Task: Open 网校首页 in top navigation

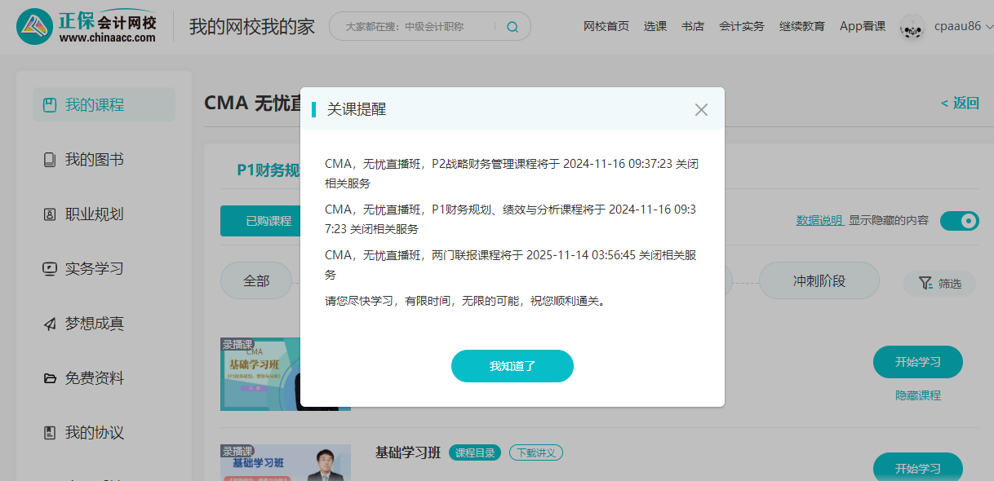Action: [x=606, y=26]
